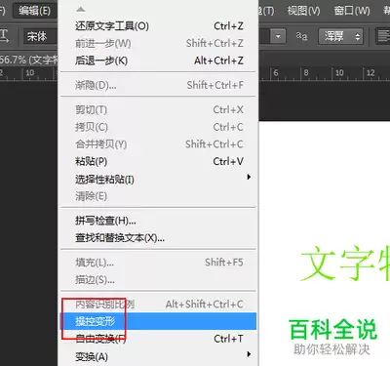Select the 剪切(T) menu entry
Screen dimensions: 390x366
click(x=159, y=110)
